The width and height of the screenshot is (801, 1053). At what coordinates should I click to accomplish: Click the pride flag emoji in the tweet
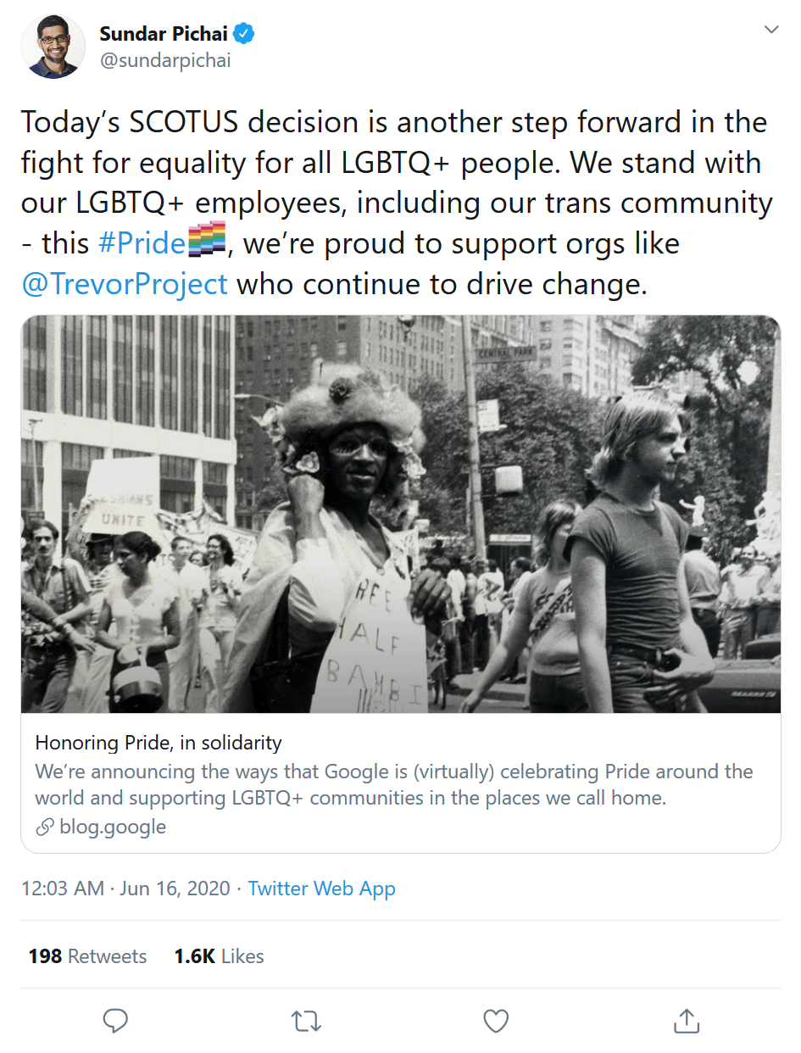[x=207, y=243]
